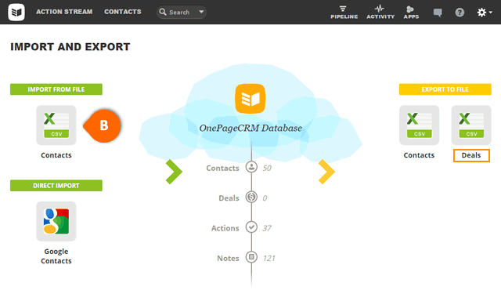Expand the search dropdown arrow
Screen dimensions: 501x301
click(x=201, y=12)
